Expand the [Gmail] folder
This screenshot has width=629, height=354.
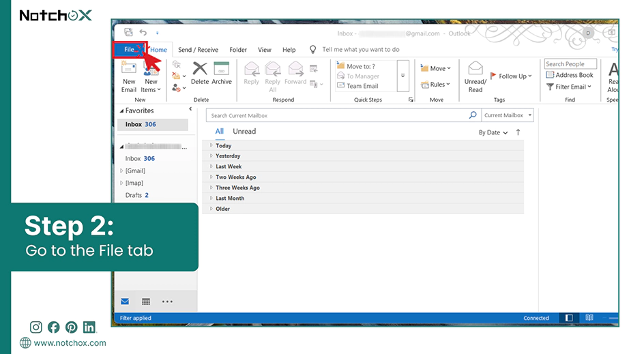click(x=121, y=171)
